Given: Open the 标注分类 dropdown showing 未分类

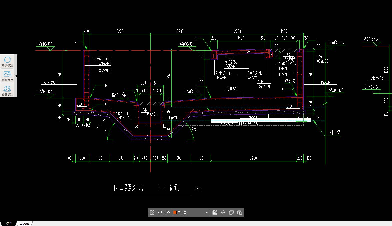Looking at the screenshot, I should click(x=190, y=212).
